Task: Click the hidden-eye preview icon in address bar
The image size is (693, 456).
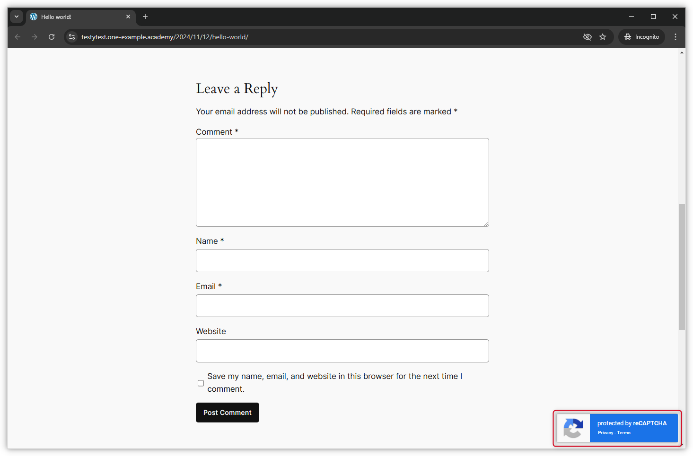Action: click(x=588, y=36)
